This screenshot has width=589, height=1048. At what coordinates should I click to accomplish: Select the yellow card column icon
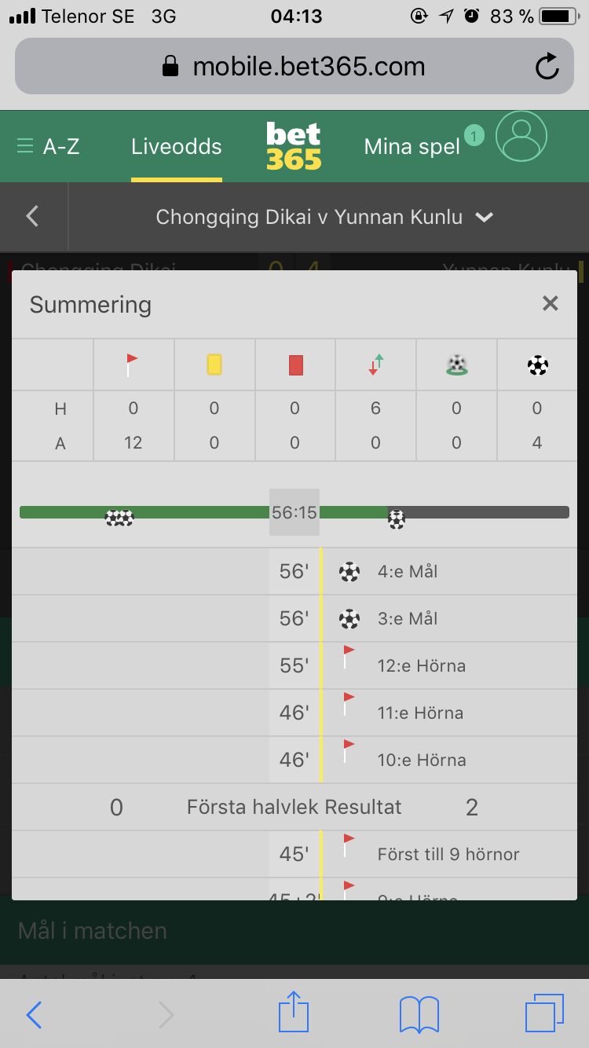214,365
